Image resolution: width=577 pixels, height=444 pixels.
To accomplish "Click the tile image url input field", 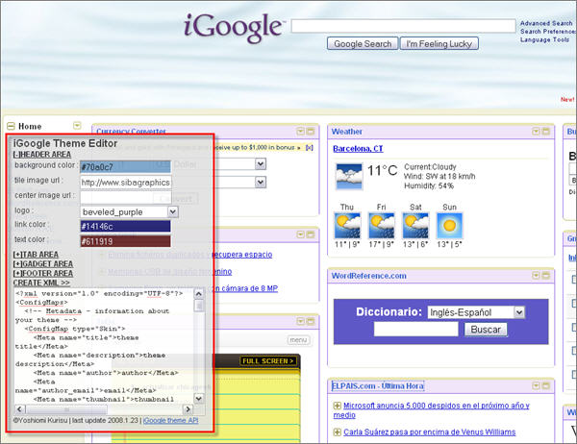I will tap(126, 181).
